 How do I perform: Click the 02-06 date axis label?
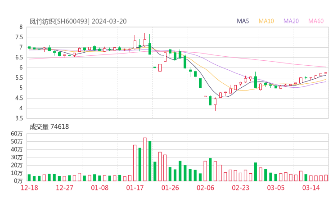tap(206, 188)
